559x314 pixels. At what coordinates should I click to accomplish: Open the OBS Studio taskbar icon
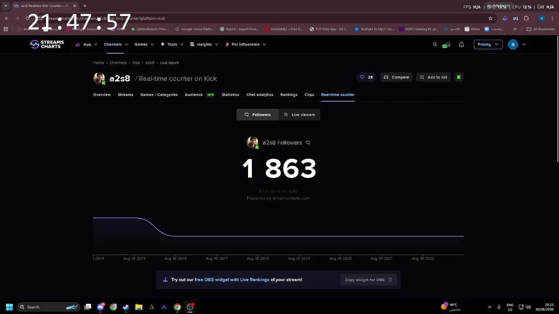click(190, 307)
